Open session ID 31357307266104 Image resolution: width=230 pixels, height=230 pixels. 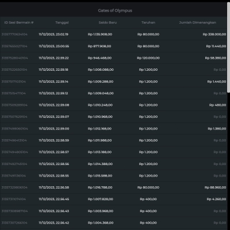click(14, 223)
